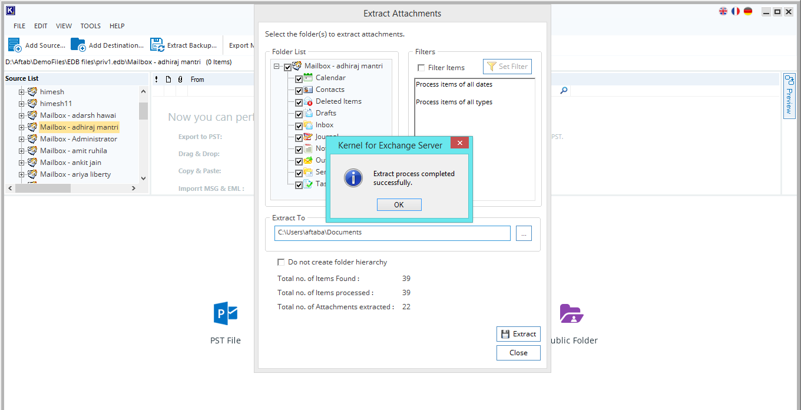Click the Public Folder output icon
801x410 pixels.
coord(571,313)
